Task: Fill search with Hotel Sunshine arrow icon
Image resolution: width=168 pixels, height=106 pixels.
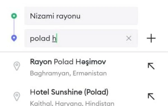Action: tap(151, 97)
